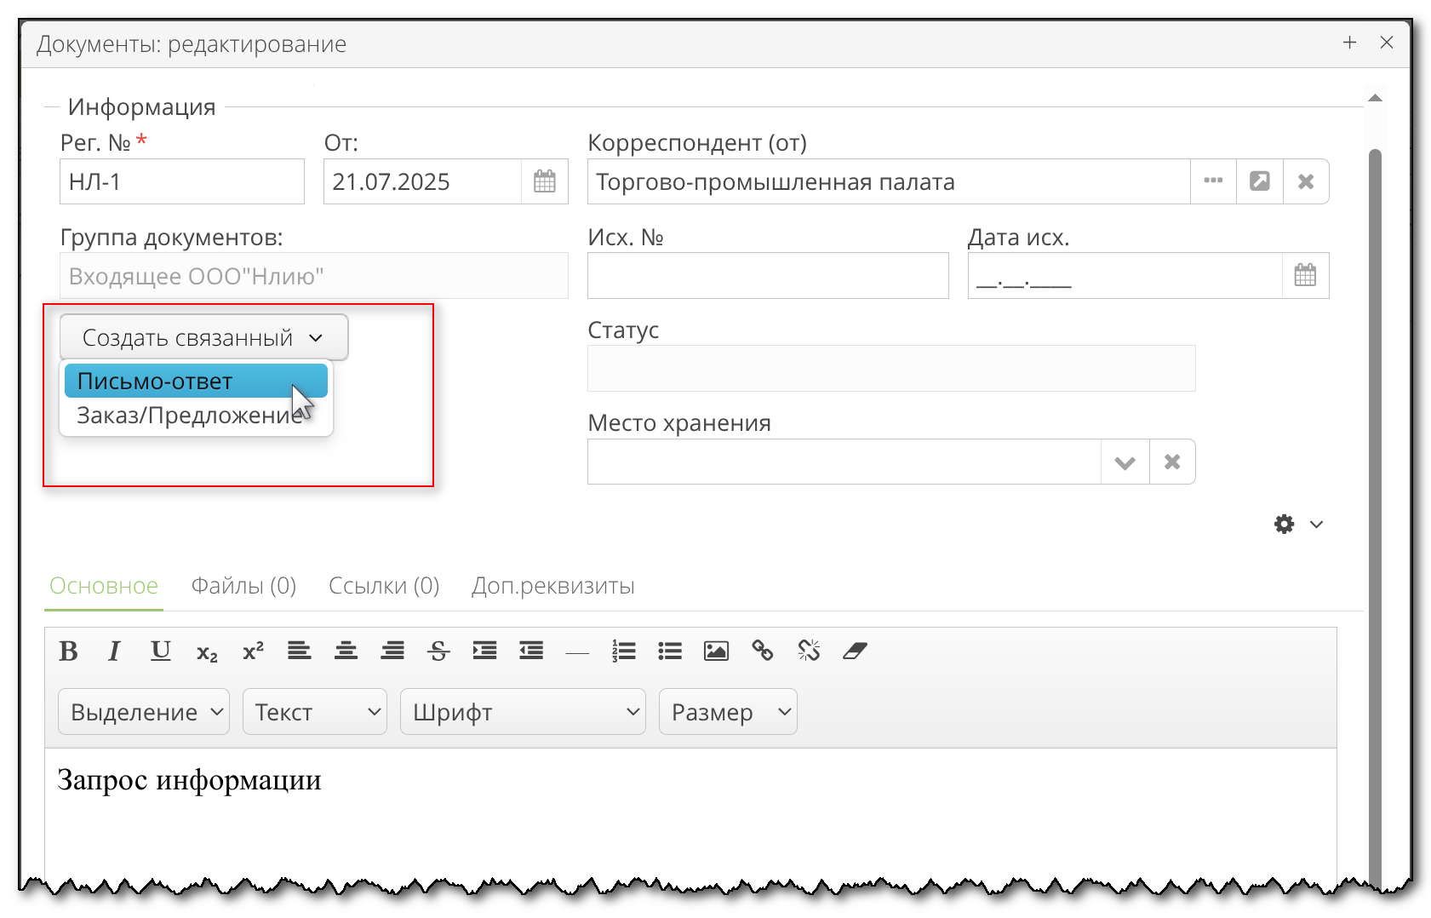
Task: Clear the Корреспондент field with the X button
Action: pos(1307,181)
